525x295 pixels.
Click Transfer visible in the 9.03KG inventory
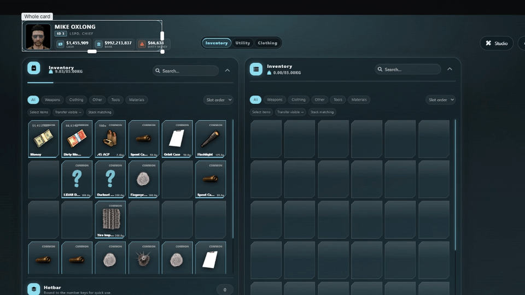tap(68, 113)
